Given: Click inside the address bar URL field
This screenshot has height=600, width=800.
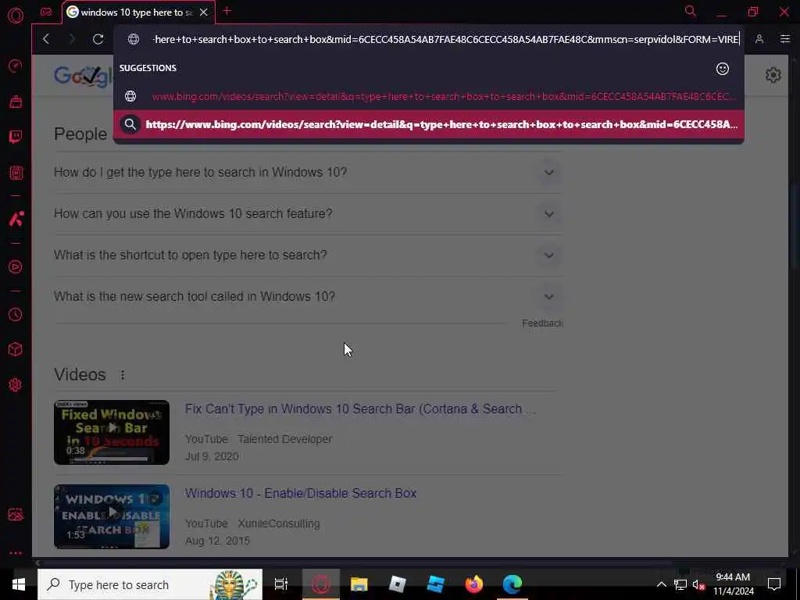Looking at the screenshot, I should (446, 39).
